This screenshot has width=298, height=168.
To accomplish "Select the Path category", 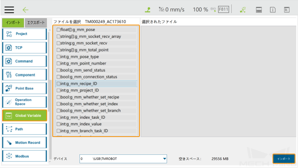I will [25, 129].
